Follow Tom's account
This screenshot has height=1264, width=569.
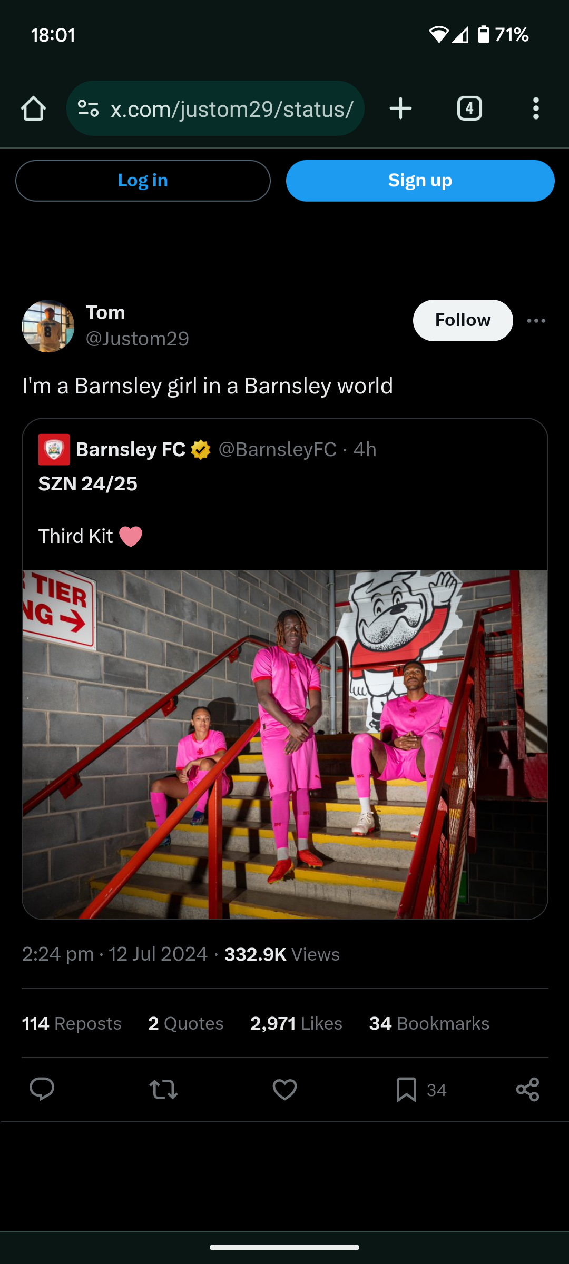463,320
